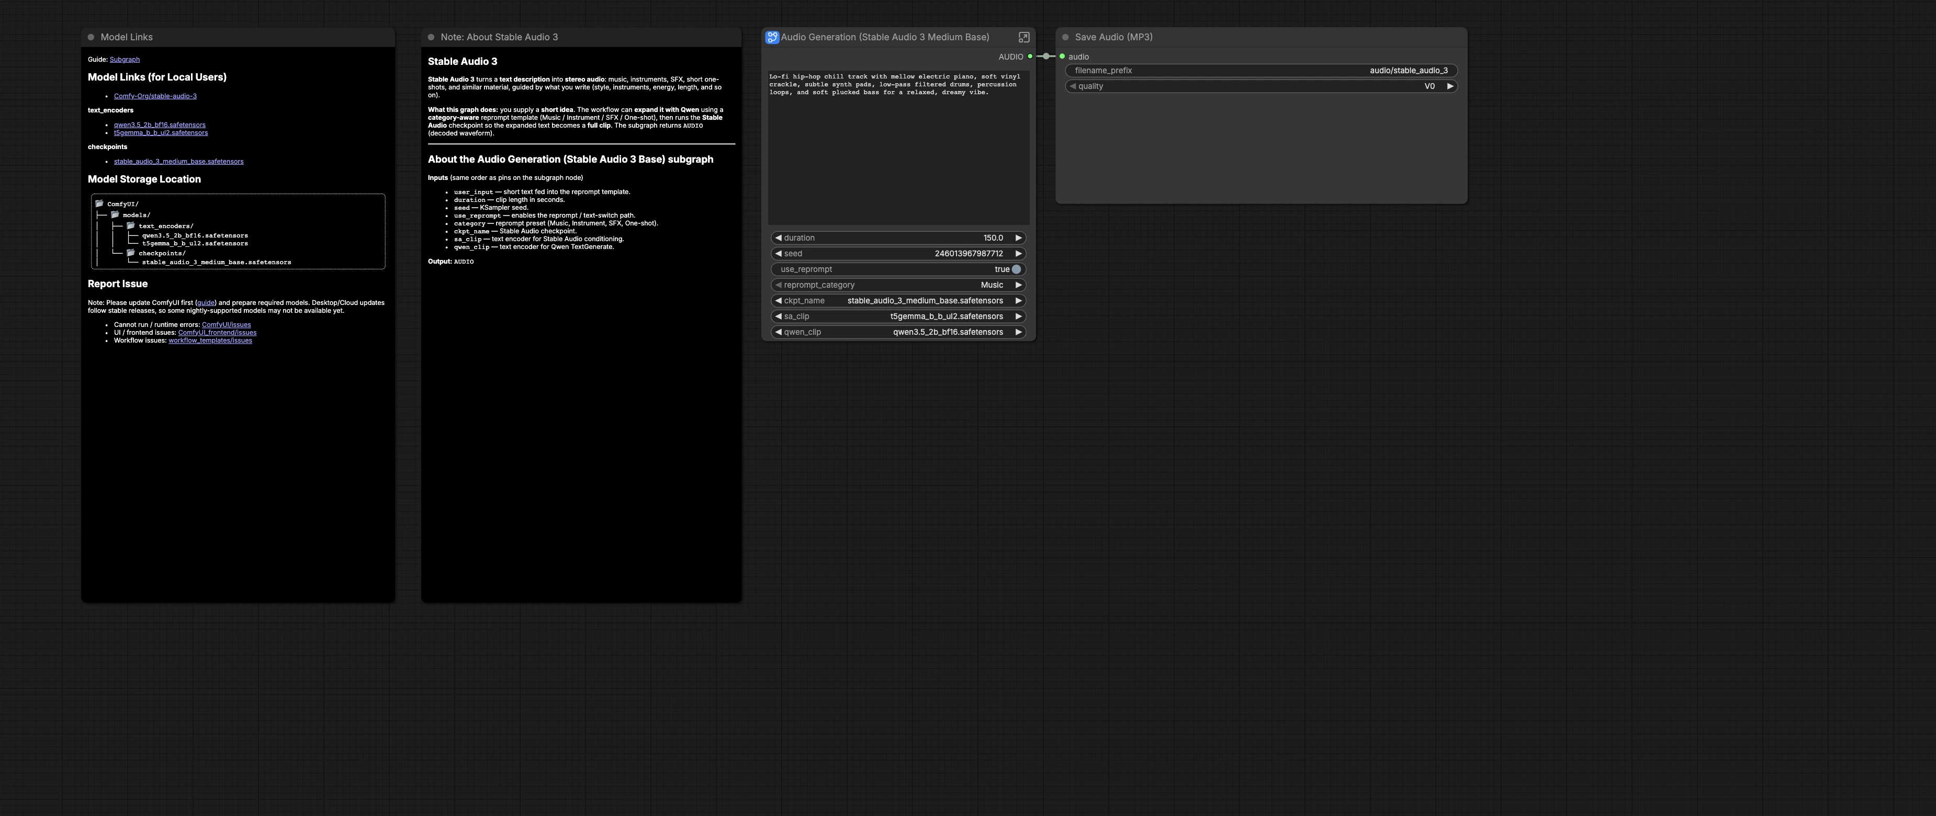Select next qwen_clip with right arrow
The height and width of the screenshot is (816, 1936).
[x=1019, y=332]
